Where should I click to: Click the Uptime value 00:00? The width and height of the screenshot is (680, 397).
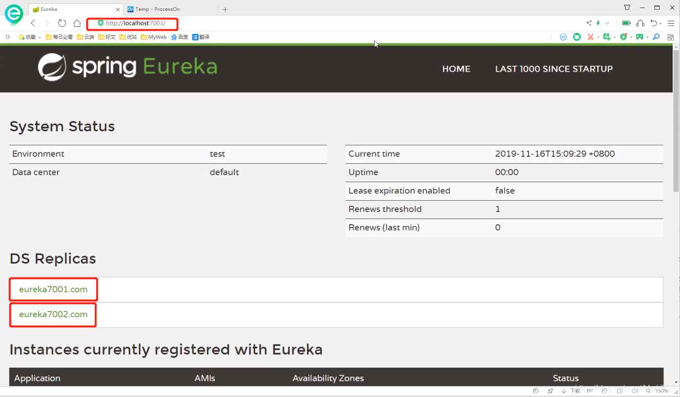click(507, 172)
